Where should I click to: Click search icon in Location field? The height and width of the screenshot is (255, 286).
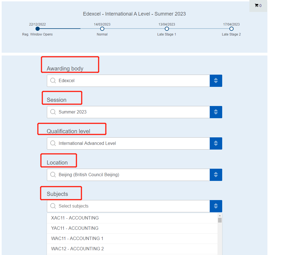pyautogui.click(x=53, y=175)
